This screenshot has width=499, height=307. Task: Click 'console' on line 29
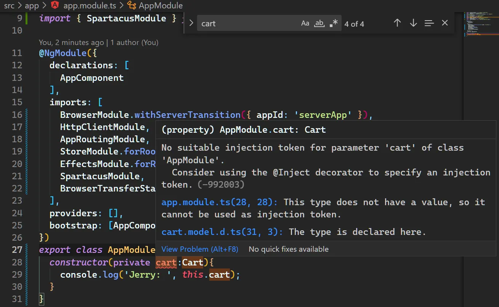(79, 275)
